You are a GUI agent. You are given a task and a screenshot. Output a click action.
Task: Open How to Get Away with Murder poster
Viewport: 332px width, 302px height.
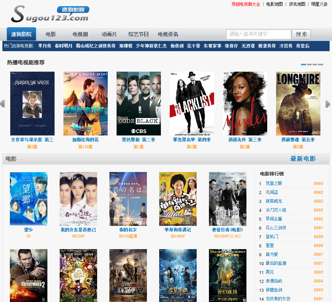coord(245,103)
